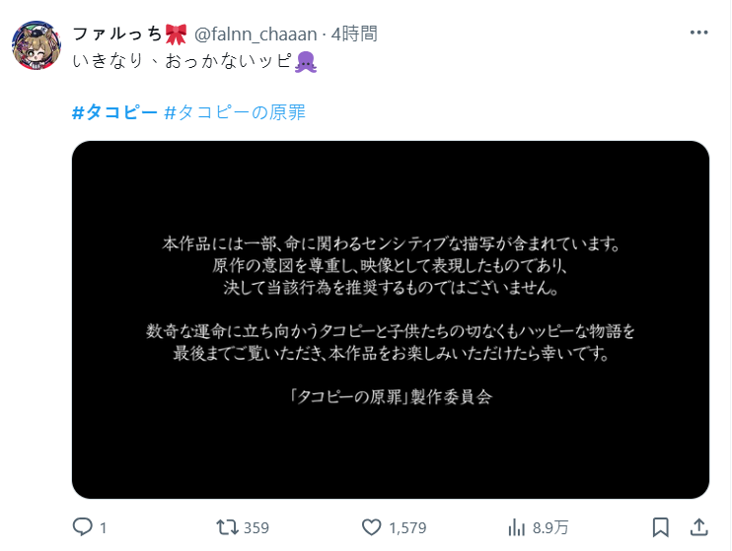Open the #タコピーの原罪 hashtag
732x551 pixels.
pos(235,112)
